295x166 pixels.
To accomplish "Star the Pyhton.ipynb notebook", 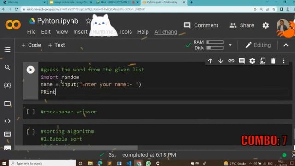I will 88,21.
